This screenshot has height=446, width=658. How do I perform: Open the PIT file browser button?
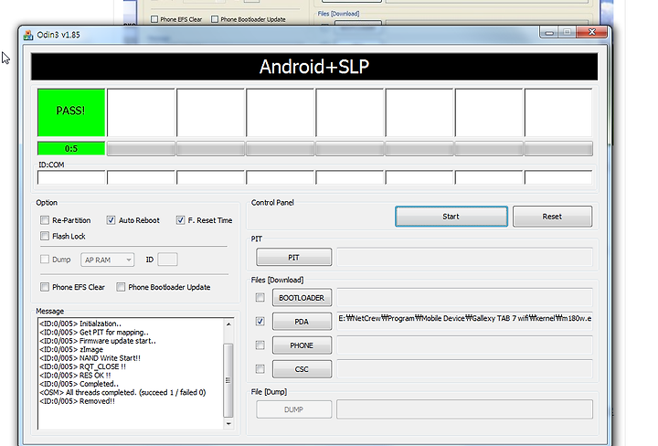(x=293, y=257)
